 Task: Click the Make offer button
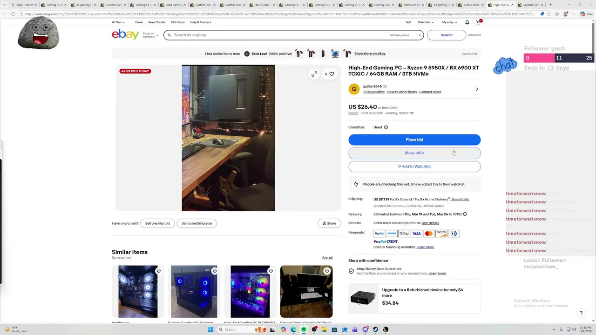(414, 153)
